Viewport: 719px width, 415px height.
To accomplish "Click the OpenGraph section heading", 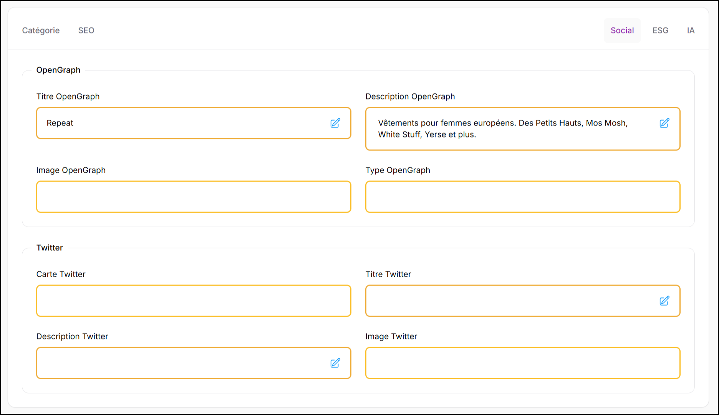I will tap(58, 70).
